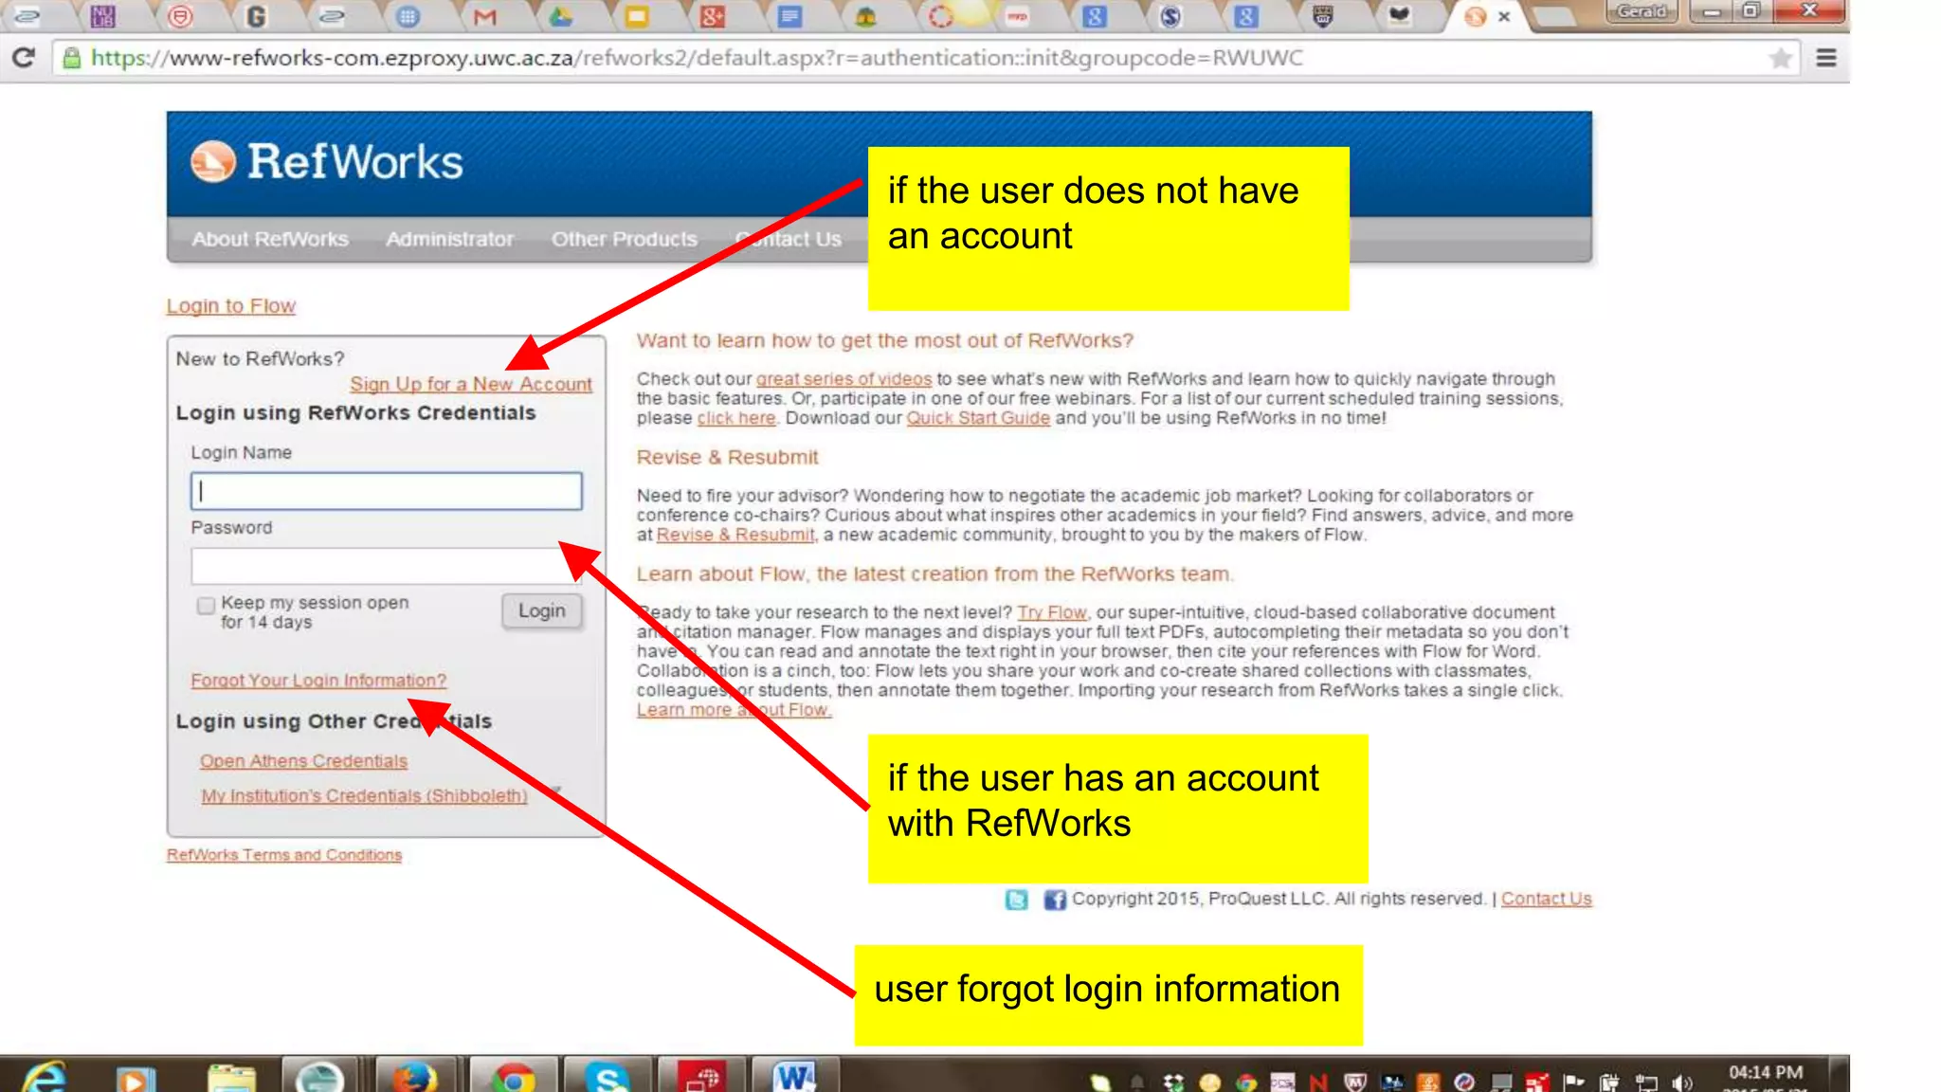The width and height of the screenshot is (1941, 1092).
Task: Reload the page with the refresh icon
Action: click(x=24, y=58)
